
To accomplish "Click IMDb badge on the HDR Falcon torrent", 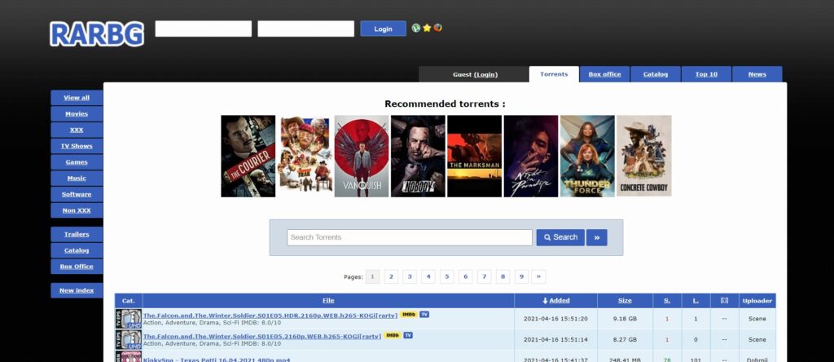I will [x=408, y=315].
